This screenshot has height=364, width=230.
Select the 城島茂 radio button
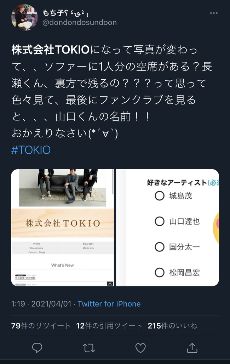click(x=160, y=196)
